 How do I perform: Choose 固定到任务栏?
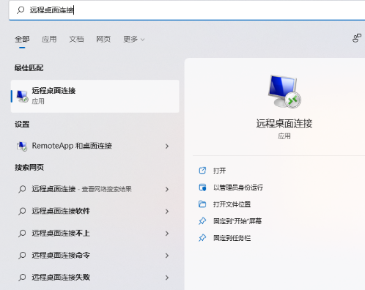232,238
